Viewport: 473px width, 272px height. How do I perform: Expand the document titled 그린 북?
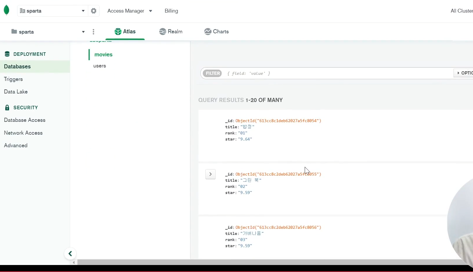coord(210,174)
